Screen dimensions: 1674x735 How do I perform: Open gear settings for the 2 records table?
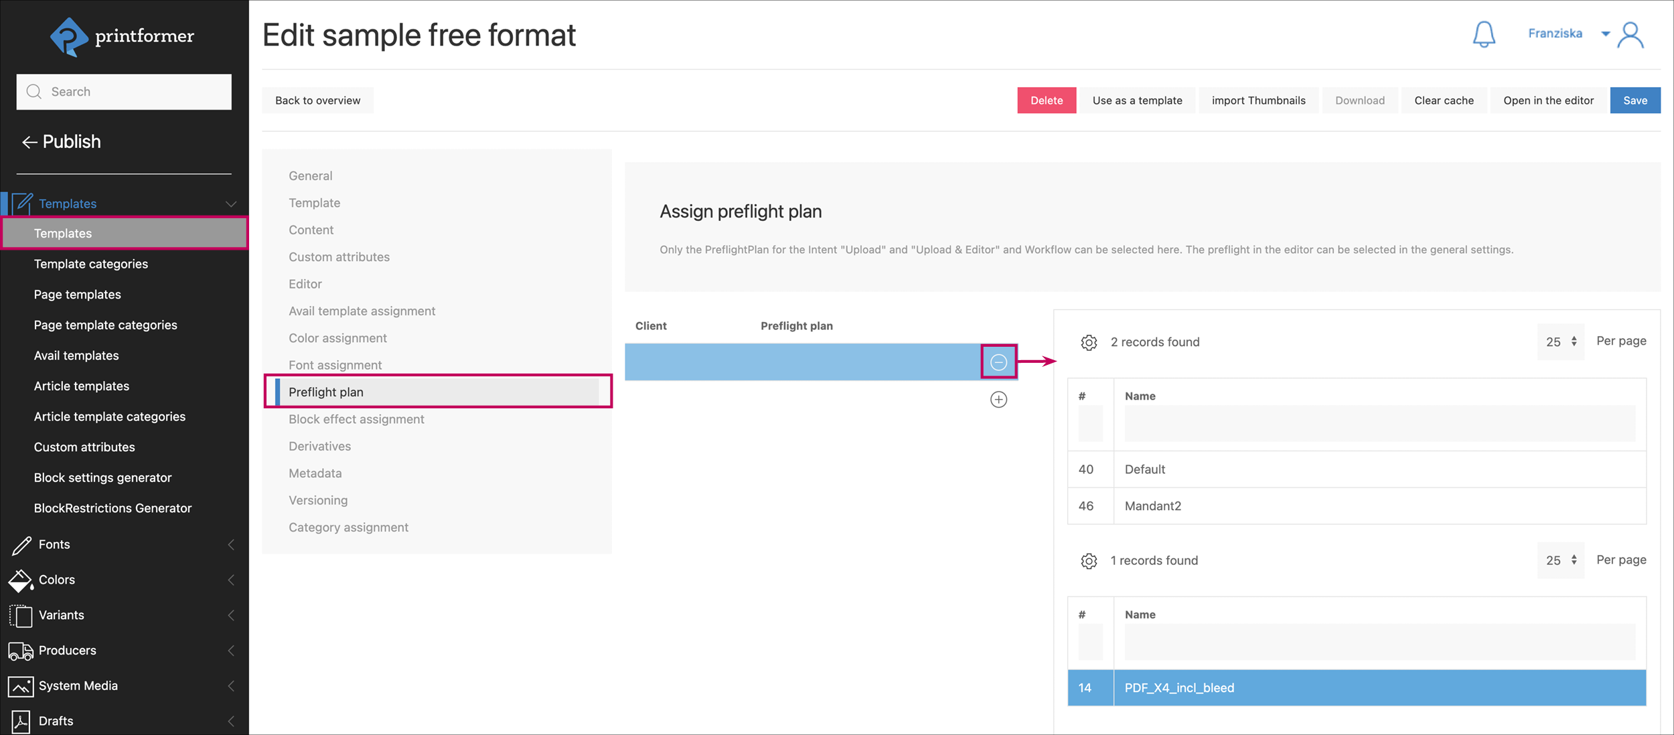coord(1088,343)
